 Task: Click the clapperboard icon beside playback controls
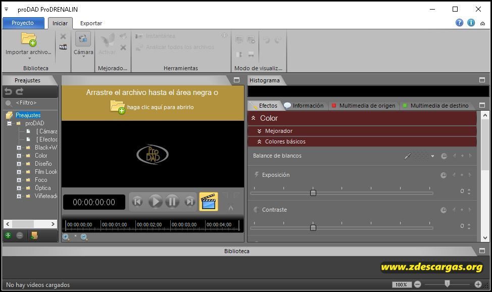[x=209, y=202]
